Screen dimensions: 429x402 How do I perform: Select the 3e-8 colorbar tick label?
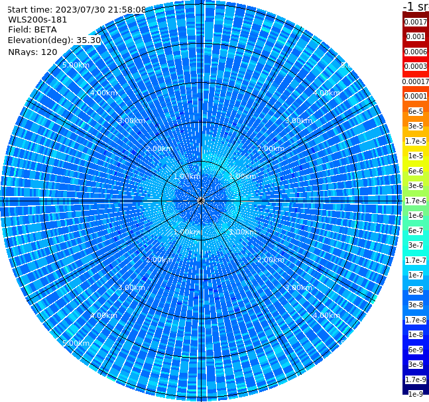click(416, 305)
